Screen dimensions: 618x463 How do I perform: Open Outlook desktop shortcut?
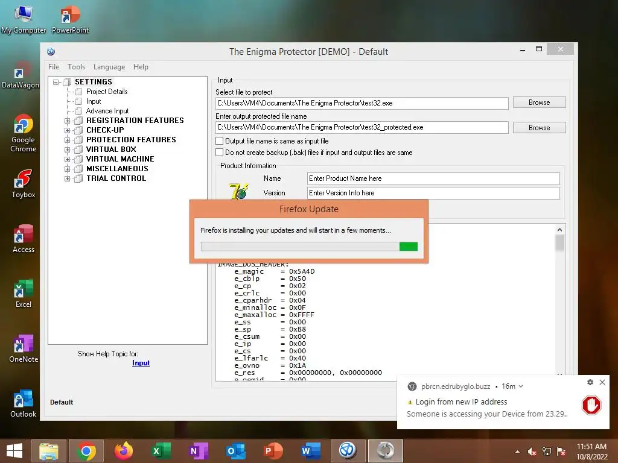(x=24, y=403)
